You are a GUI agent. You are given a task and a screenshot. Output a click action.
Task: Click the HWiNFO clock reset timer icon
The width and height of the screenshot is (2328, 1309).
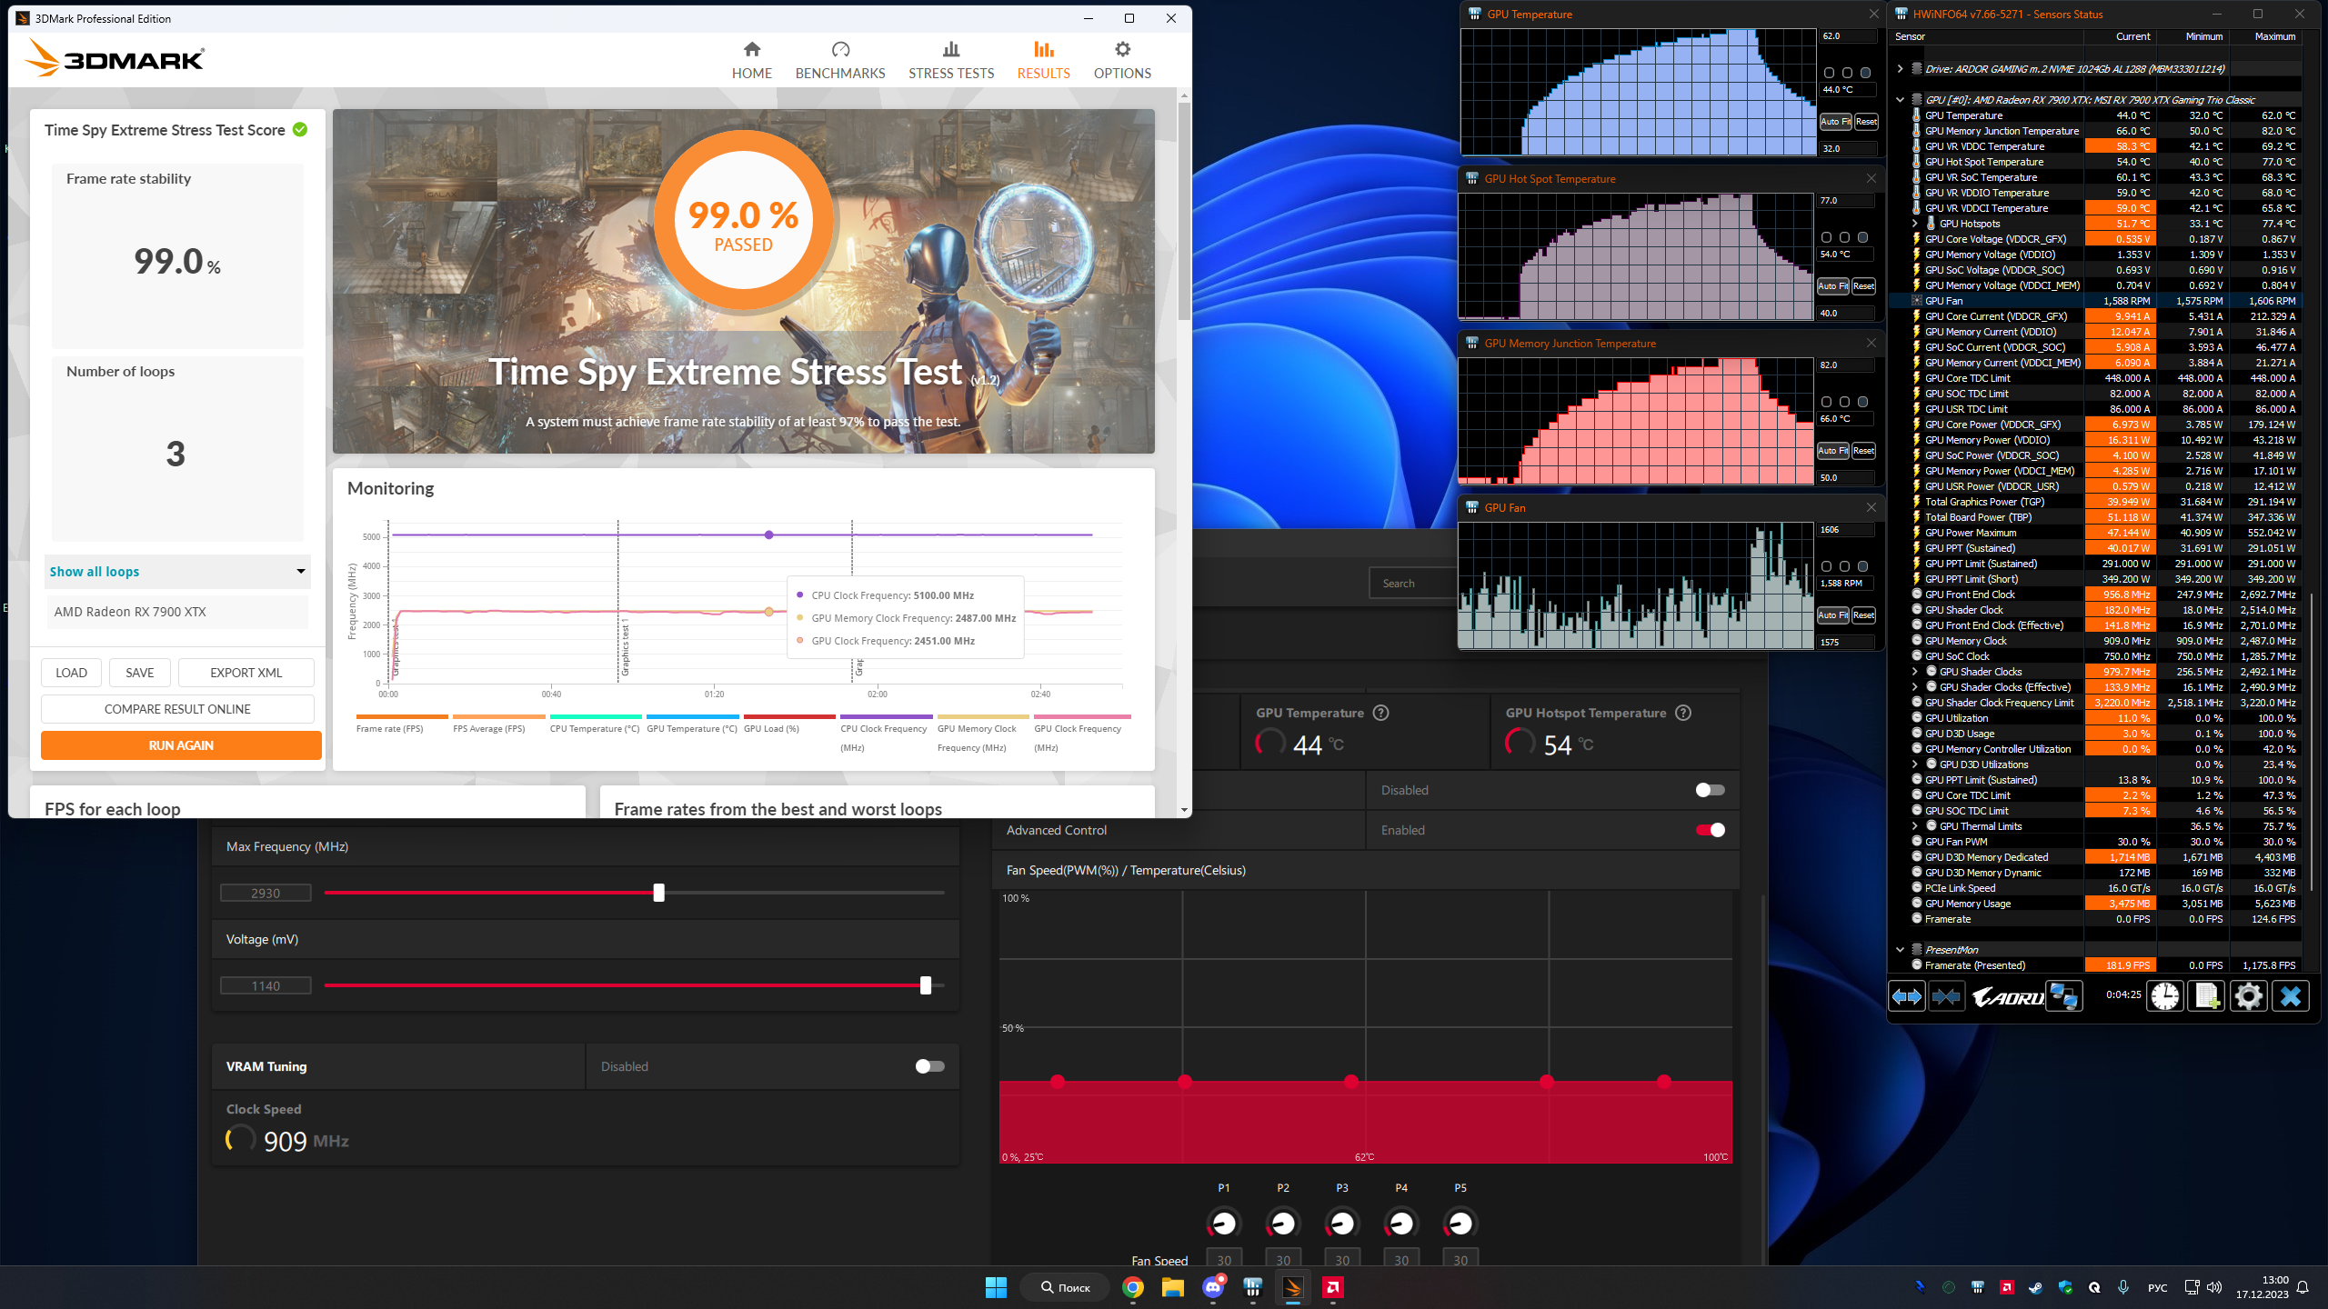tap(2164, 996)
